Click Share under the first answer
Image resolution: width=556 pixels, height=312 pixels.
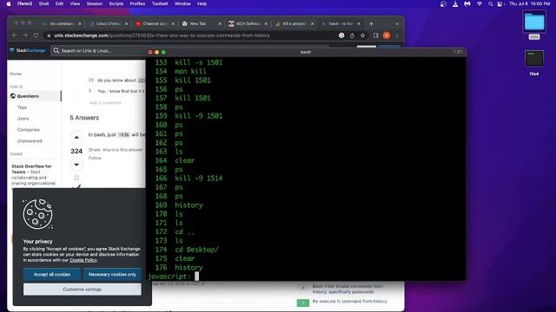pos(95,150)
